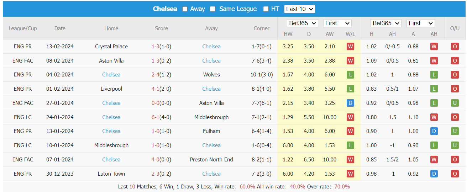Click the O/U column header
This screenshot has height=192, width=467.
[x=455, y=28]
